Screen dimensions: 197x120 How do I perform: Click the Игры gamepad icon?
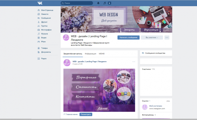39,42
